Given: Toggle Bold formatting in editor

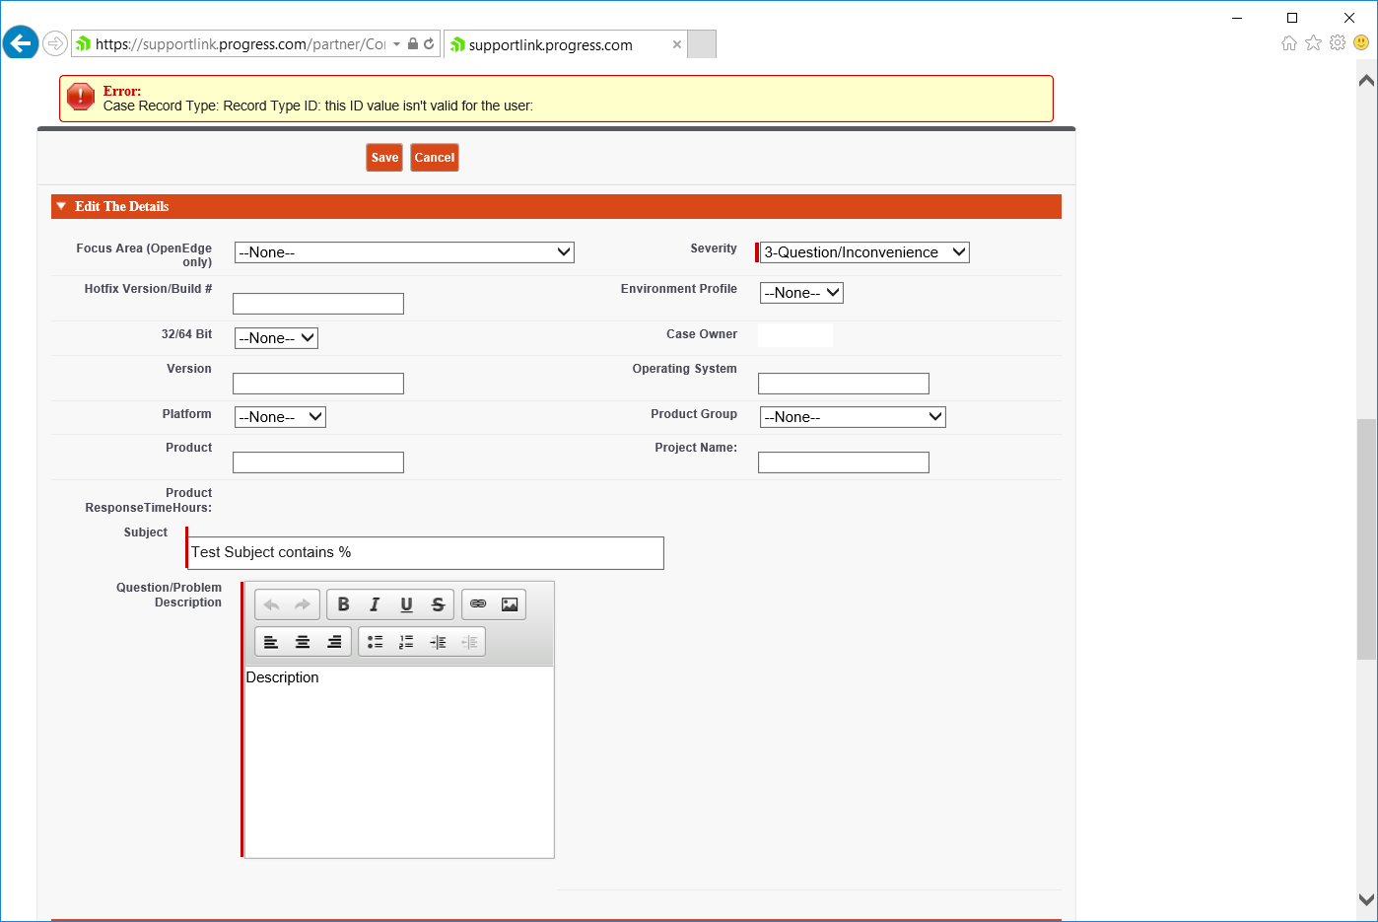Looking at the screenshot, I should click(343, 604).
